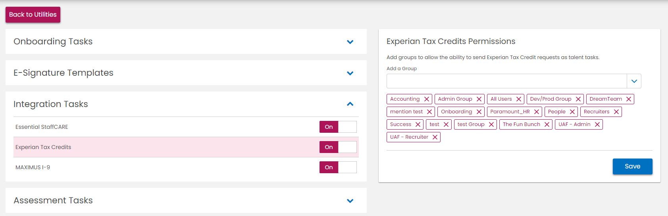Expand the Assessment Tasks section

[x=350, y=201]
